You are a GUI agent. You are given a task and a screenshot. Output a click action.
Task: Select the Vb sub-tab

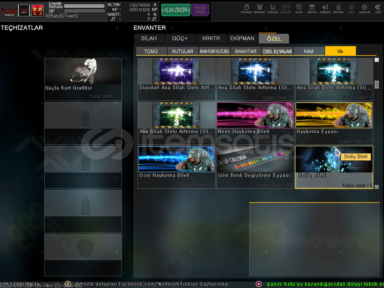(x=340, y=51)
